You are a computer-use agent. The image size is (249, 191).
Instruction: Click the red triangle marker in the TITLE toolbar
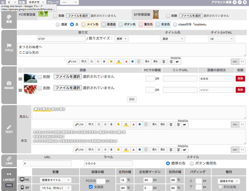(126, 62)
